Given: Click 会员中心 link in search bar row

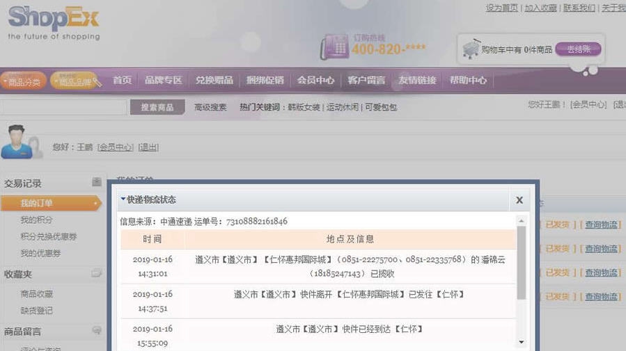Looking at the screenshot, I should [588, 104].
